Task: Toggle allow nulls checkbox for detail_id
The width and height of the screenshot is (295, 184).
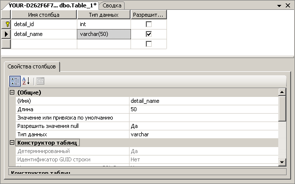Action: pos(149,24)
